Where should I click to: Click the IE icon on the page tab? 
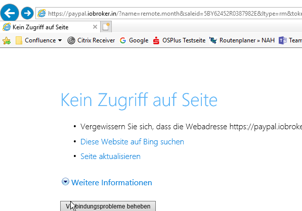click(7, 27)
